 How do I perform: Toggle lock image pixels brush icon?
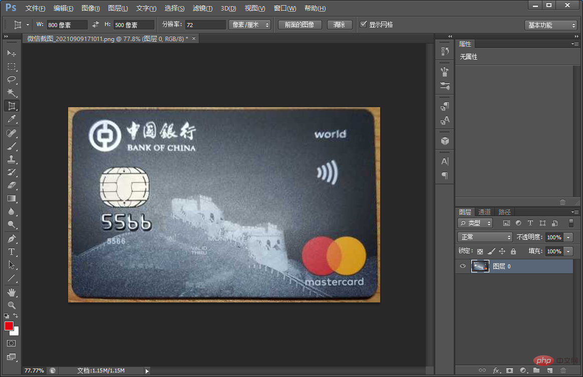[491, 251]
